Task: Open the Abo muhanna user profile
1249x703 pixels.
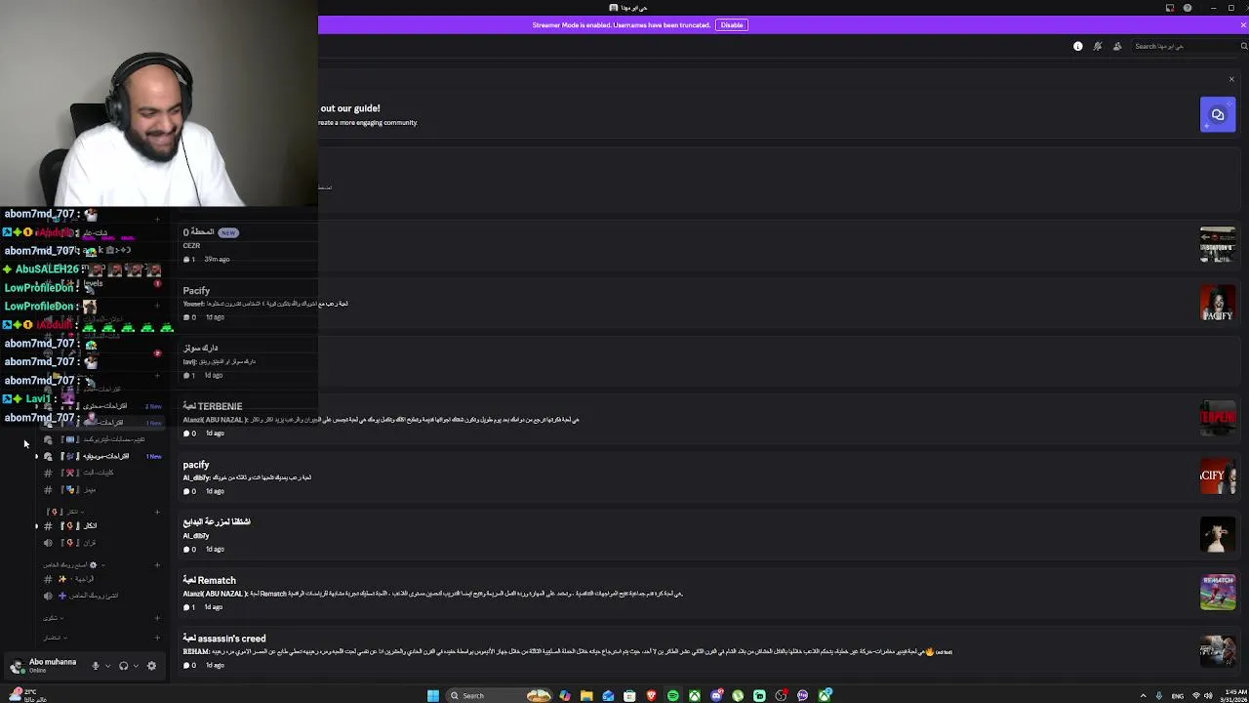Action: pyautogui.click(x=44, y=666)
